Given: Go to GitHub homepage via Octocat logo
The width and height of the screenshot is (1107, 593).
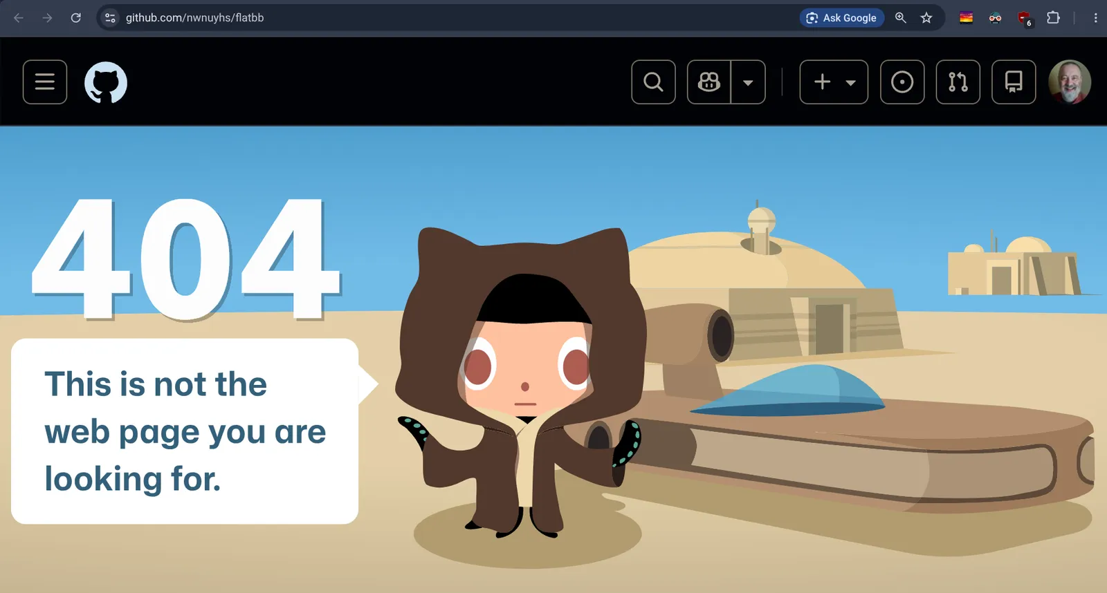Looking at the screenshot, I should 106,82.
